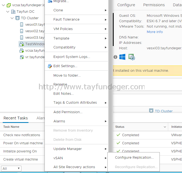Image resolution: width=182 pixels, height=173 pixels.
Task: Open the Status column sort dropdown
Action: pyautogui.click(x=165, y=127)
